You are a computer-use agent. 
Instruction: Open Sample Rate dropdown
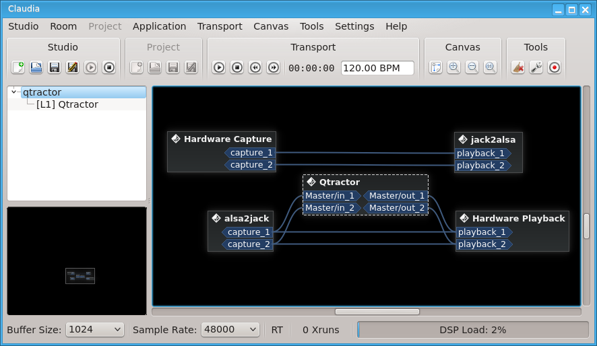[230, 330]
